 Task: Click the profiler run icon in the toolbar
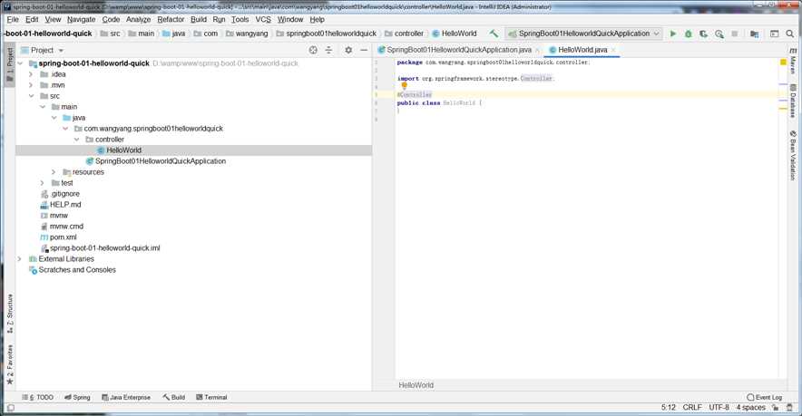click(719, 34)
